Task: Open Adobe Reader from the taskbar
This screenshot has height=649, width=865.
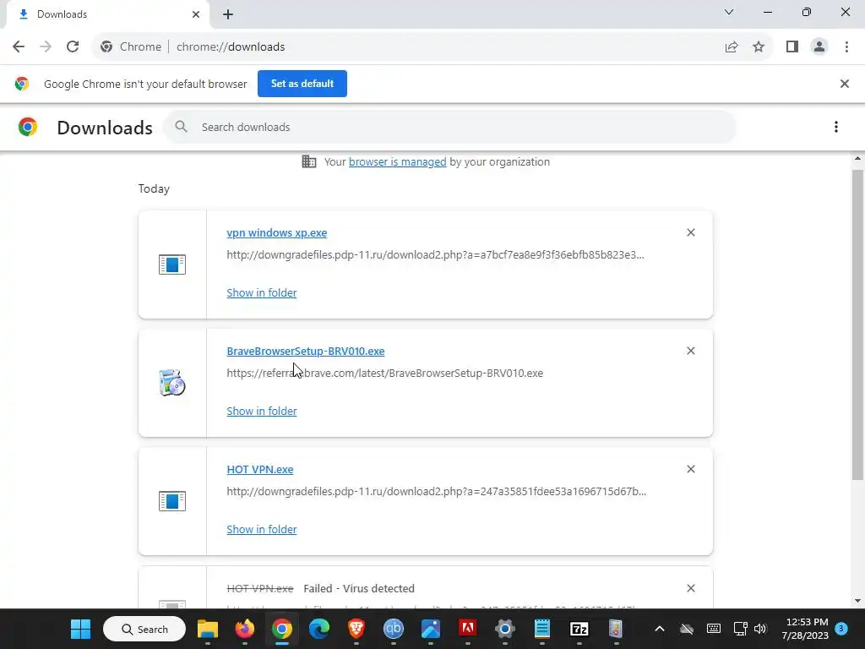Action: pyautogui.click(x=468, y=629)
